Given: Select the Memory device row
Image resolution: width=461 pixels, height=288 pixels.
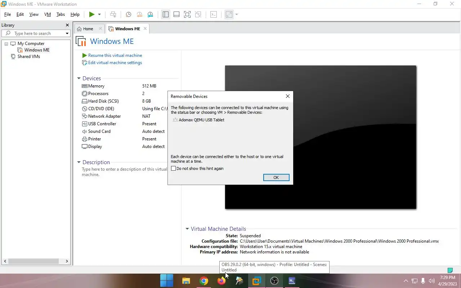Looking at the screenshot, I should [124, 86].
